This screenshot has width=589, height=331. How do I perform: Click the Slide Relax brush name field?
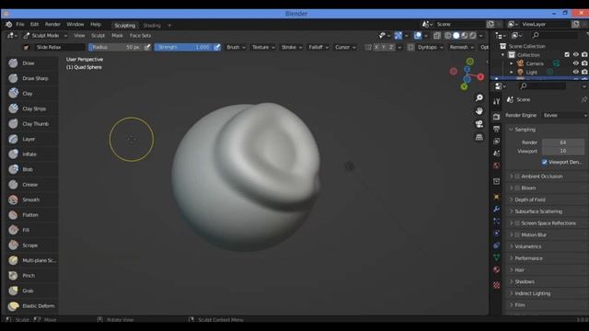tap(59, 47)
